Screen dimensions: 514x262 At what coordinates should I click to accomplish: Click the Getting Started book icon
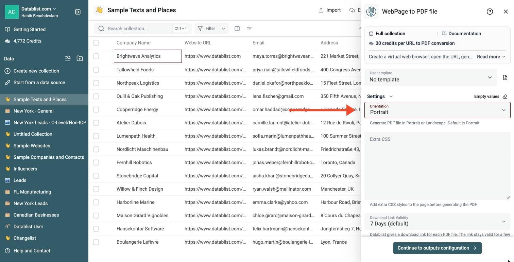pos(7,30)
